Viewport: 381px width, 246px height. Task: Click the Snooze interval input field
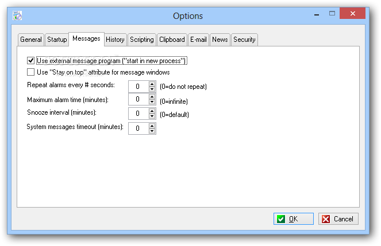click(x=138, y=114)
